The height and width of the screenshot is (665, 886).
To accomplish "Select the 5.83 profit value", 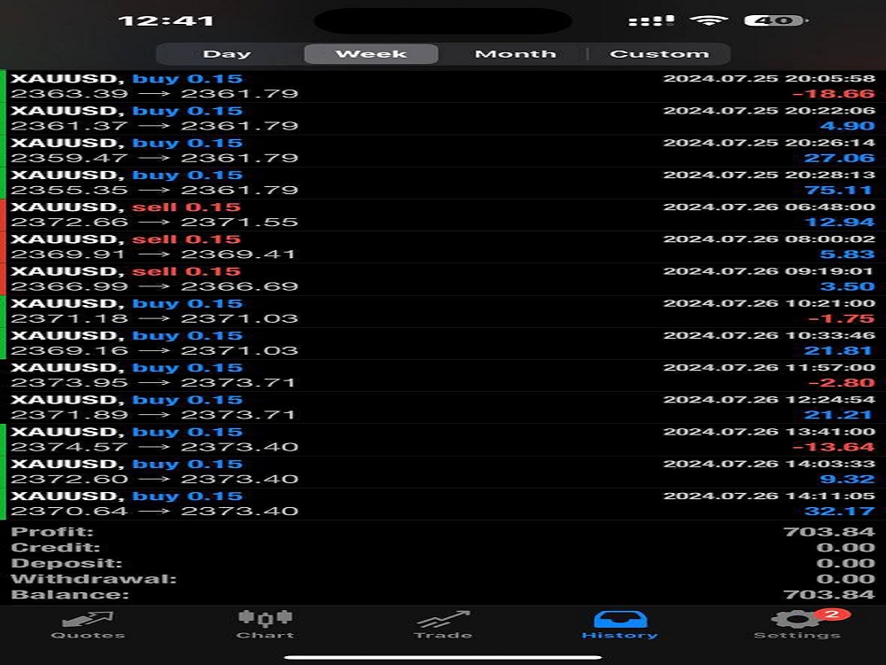I will (x=847, y=254).
